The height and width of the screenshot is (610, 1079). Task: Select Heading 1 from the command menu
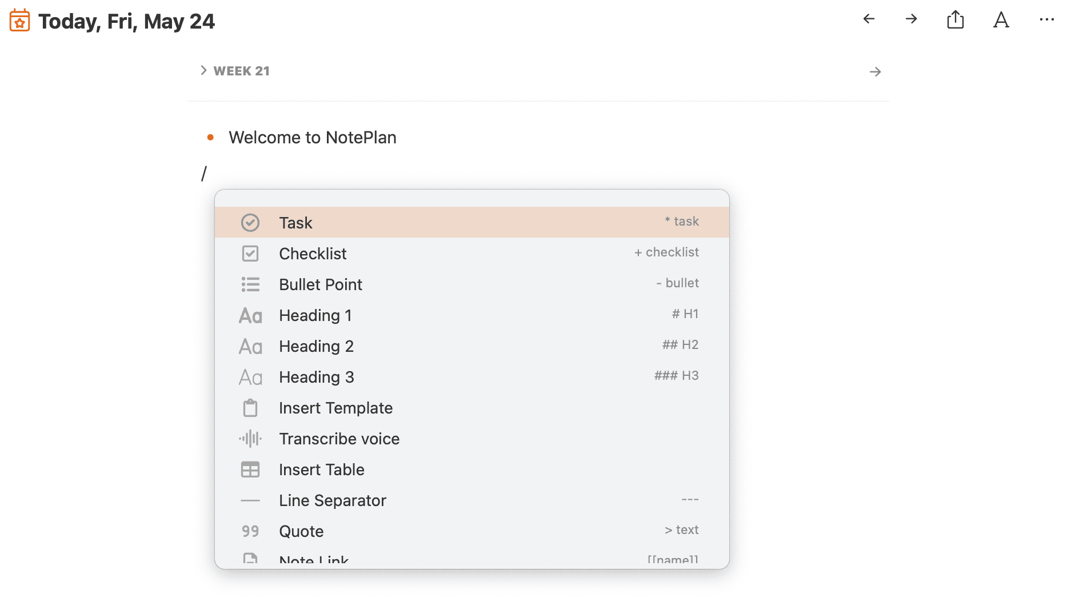point(315,315)
